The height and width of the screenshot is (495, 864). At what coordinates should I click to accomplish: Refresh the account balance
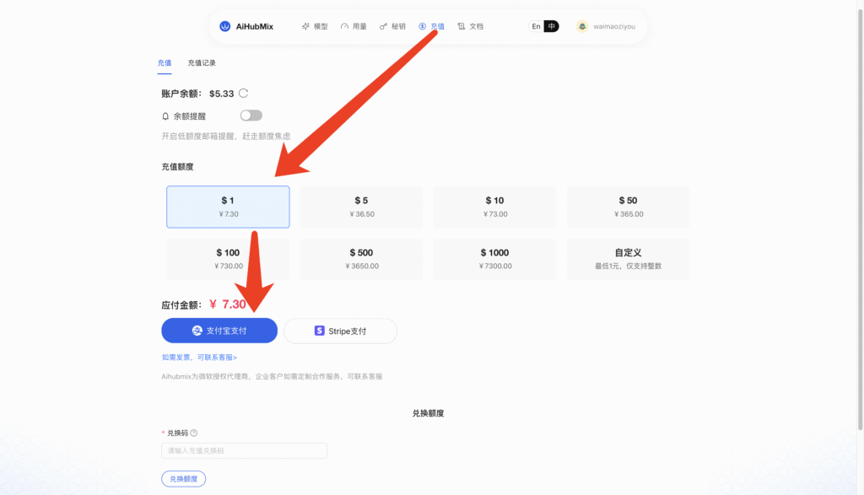point(243,94)
